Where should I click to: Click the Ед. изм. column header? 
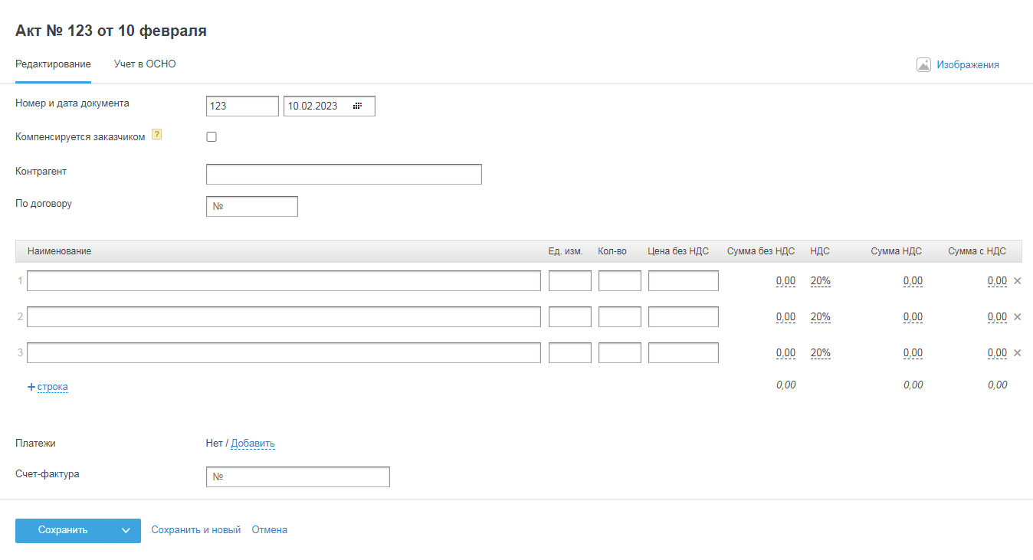566,251
